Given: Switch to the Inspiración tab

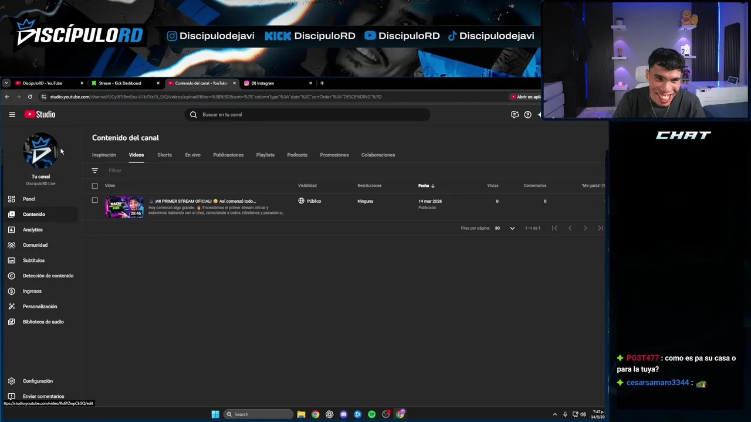Looking at the screenshot, I should [104, 155].
